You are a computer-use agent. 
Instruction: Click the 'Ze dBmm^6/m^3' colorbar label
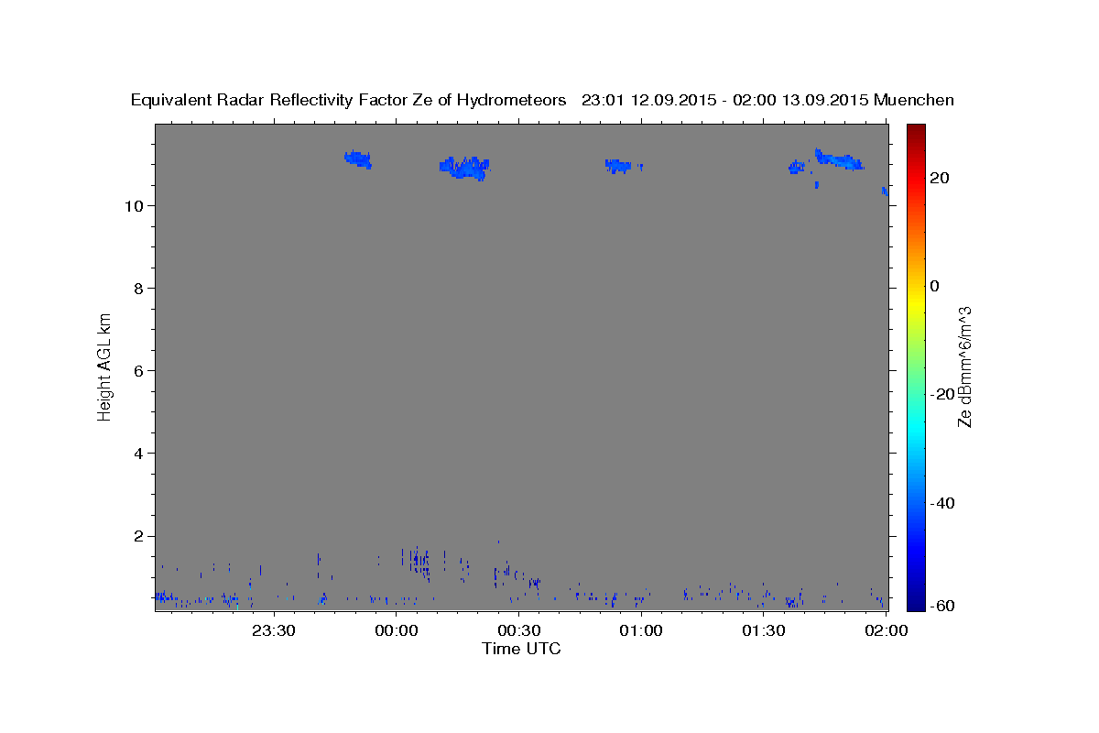tap(964, 366)
